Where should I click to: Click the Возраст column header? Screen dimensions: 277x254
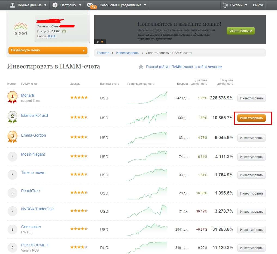pos(182,84)
